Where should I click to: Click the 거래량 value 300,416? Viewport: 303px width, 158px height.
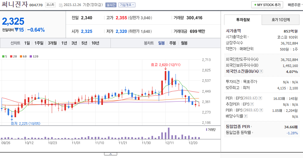(194, 18)
